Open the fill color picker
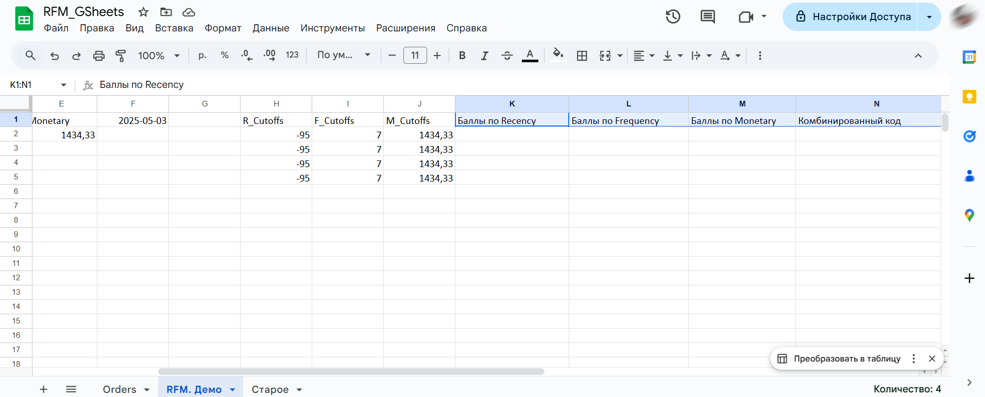 558,55
